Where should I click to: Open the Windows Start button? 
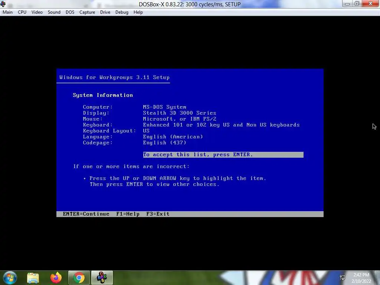coord(10,278)
